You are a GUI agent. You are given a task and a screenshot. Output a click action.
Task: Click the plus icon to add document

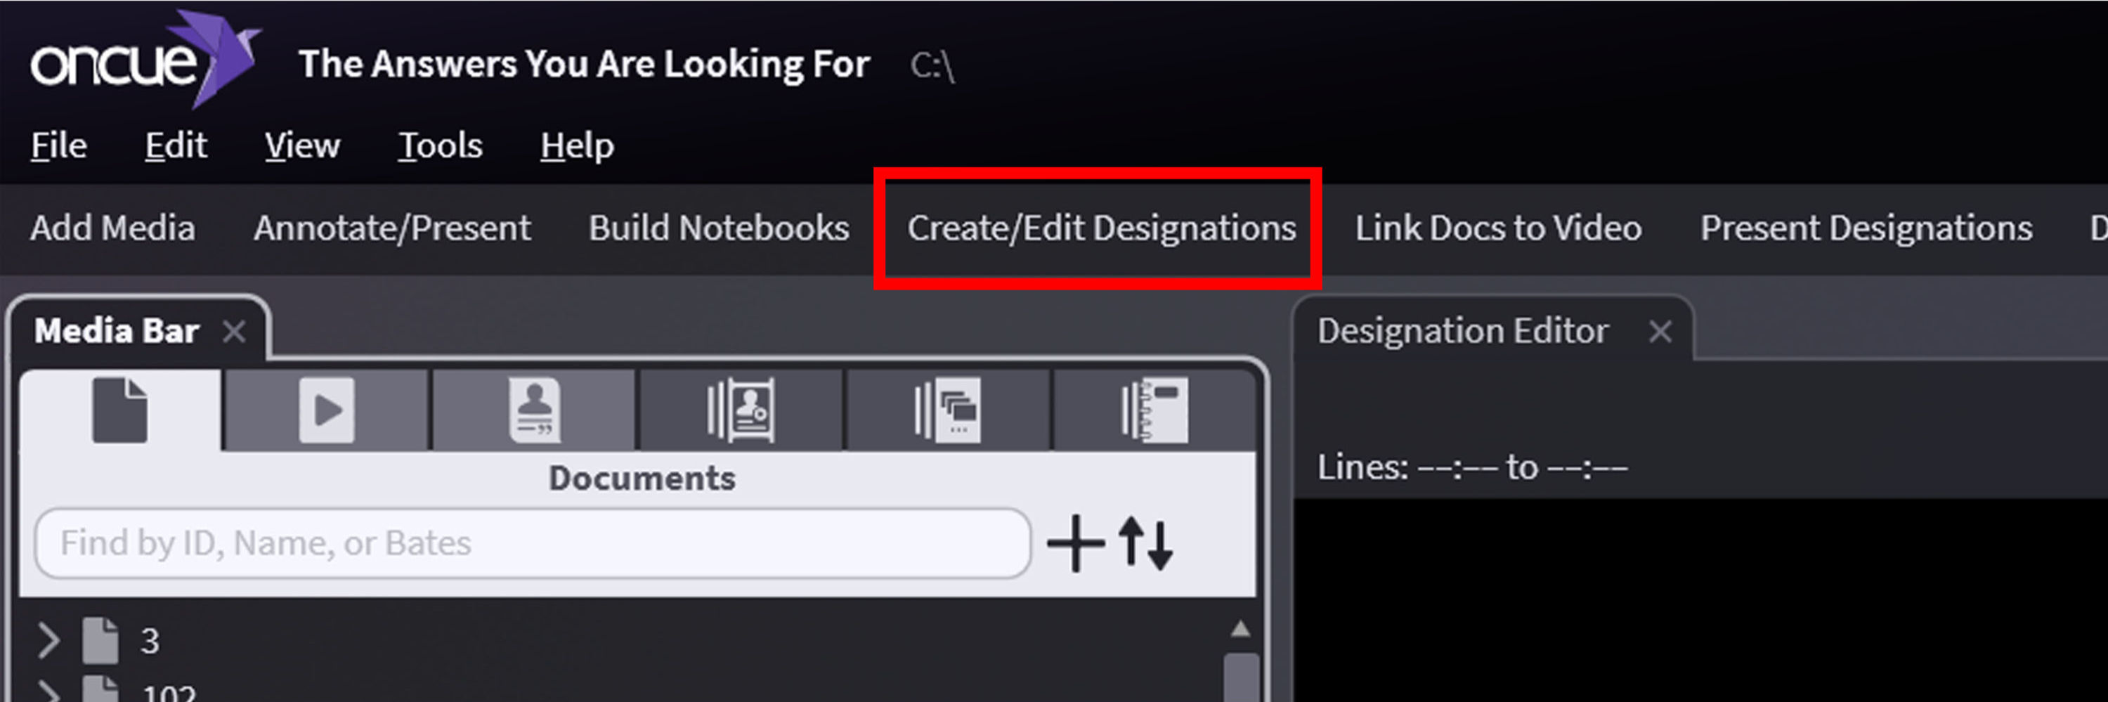pyautogui.click(x=1075, y=543)
